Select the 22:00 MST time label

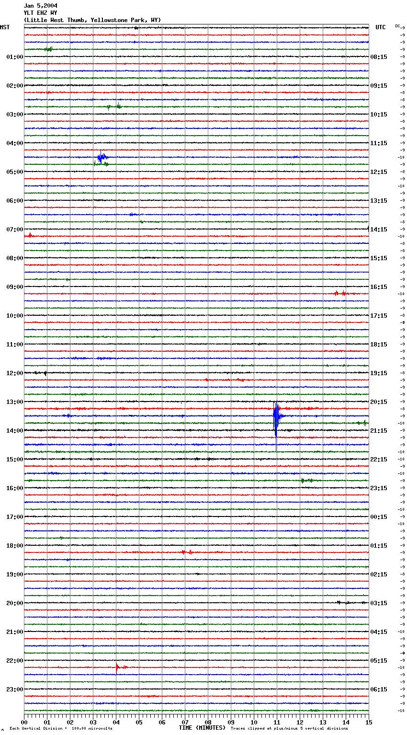(x=14, y=661)
